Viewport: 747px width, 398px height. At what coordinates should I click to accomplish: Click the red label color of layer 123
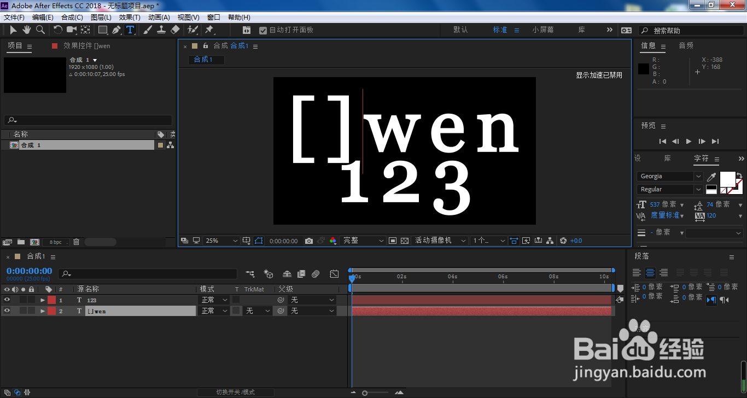pyautogui.click(x=51, y=300)
